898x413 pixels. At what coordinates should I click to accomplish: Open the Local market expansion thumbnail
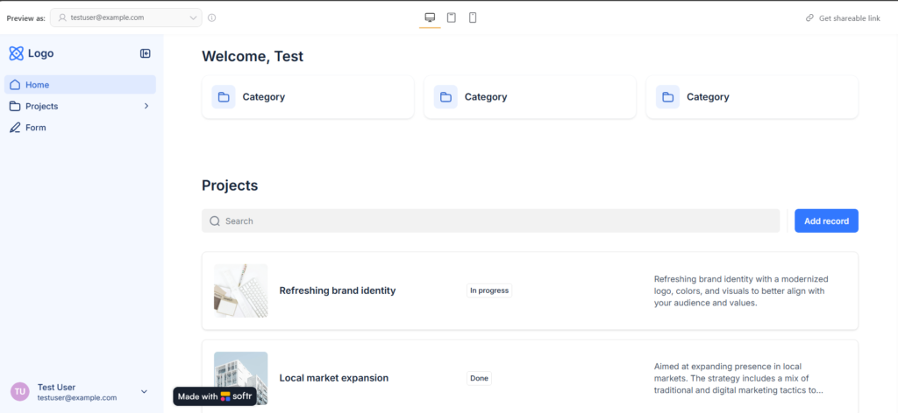tap(240, 378)
